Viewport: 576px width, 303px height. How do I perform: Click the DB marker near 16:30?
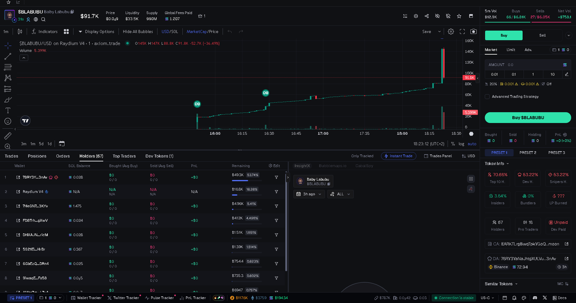(265, 93)
